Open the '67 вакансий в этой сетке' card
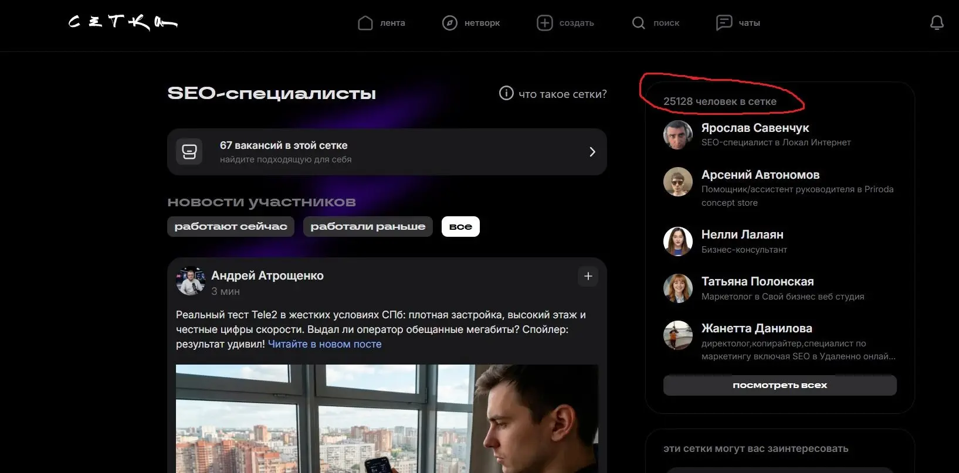This screenshot has height=473, width=959. 387,152
